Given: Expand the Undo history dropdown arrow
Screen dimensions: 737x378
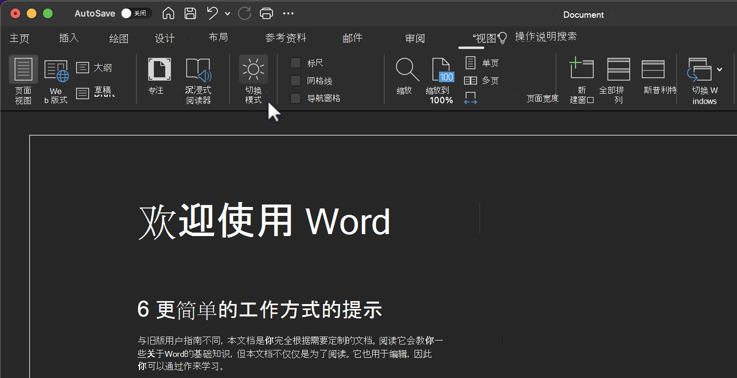Looking at the screenshot, I should [227, 14].
